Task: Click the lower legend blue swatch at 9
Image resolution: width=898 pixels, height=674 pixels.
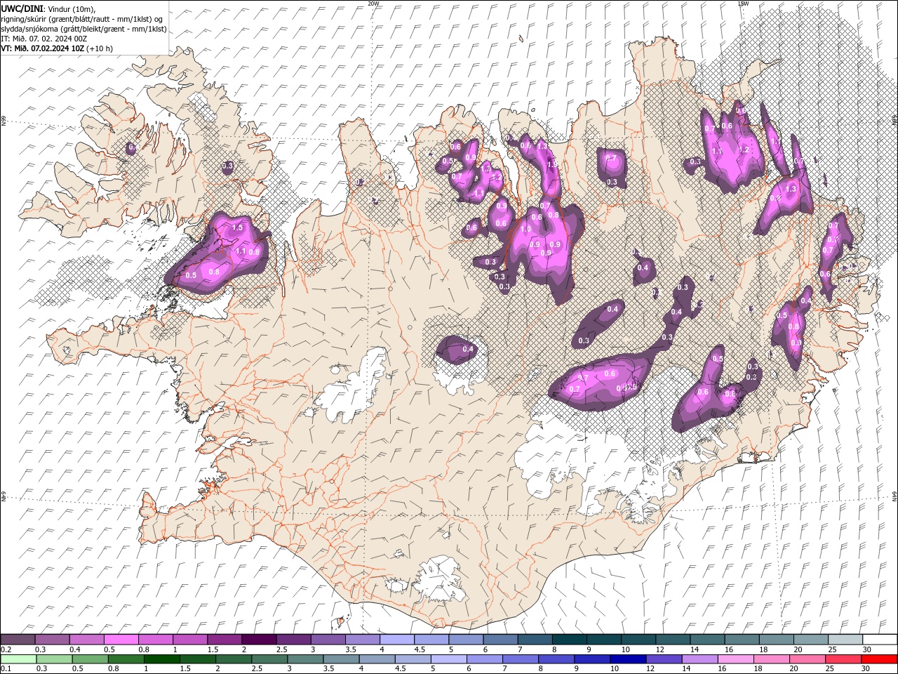Action: point(592,659)
